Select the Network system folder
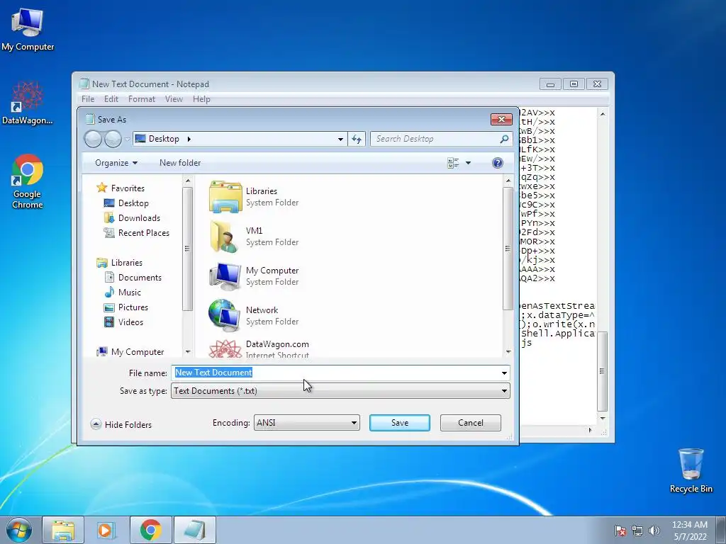Viewport: 726px width, 544px height. click(x=254, y=315)
